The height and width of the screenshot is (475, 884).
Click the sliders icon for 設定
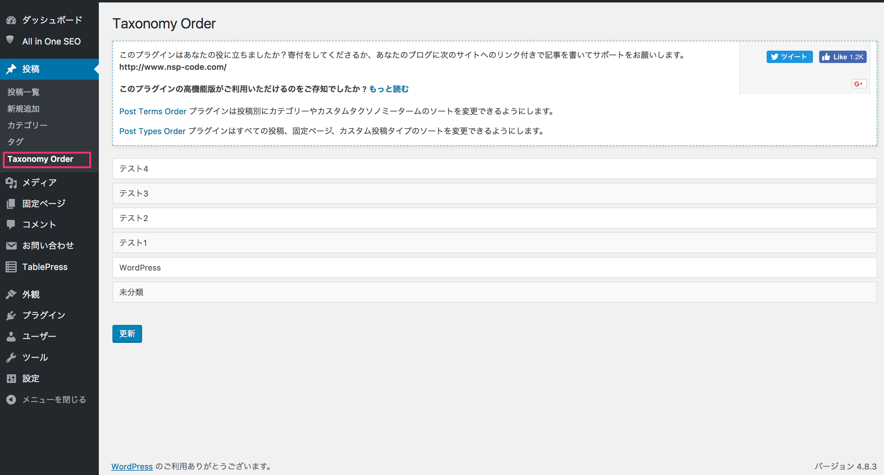coord(11,378)
